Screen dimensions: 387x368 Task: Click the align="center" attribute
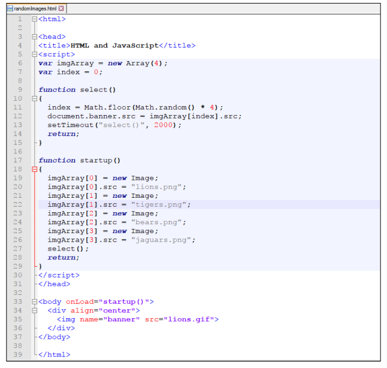[103, 310]
